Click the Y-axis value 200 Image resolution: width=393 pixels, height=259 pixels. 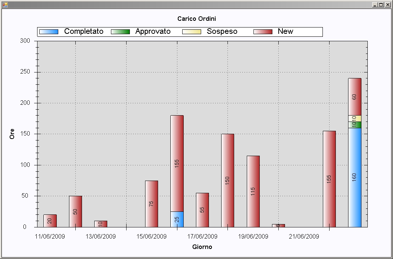coord(25,103)
